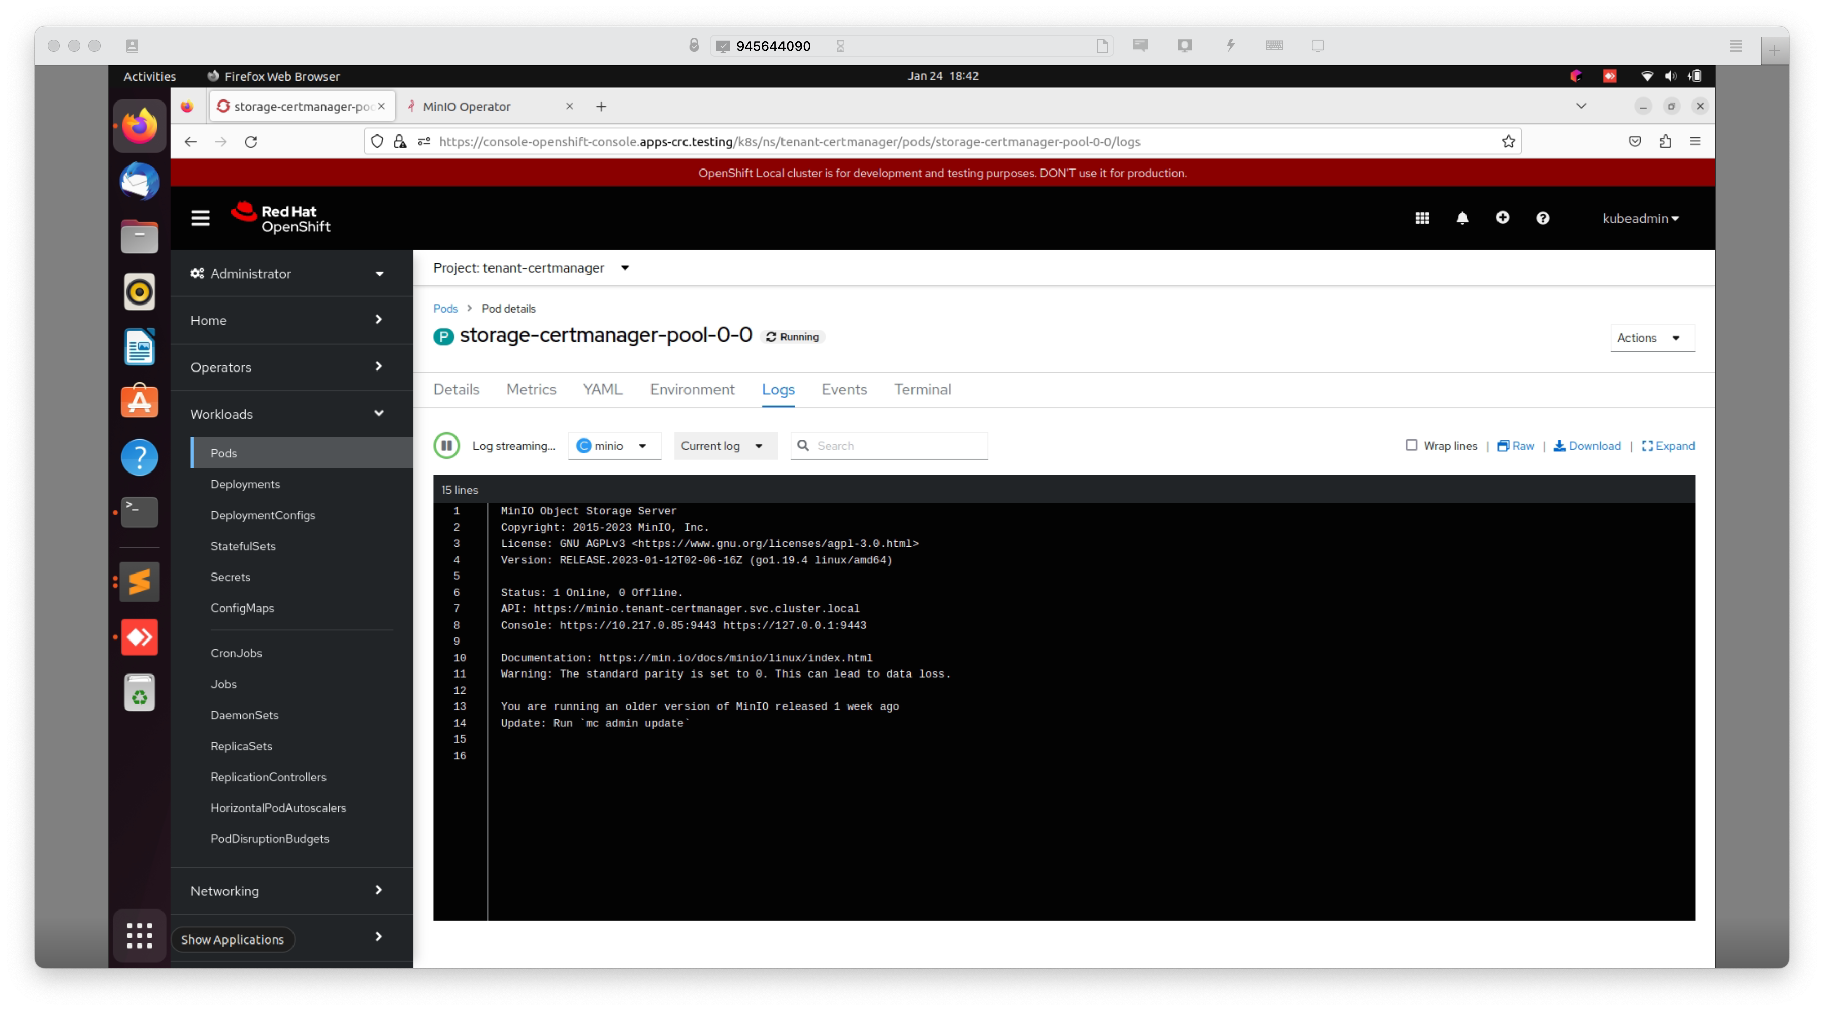
Task: Close the MinIO Operator tab
Action: click(x=569, y=106)
